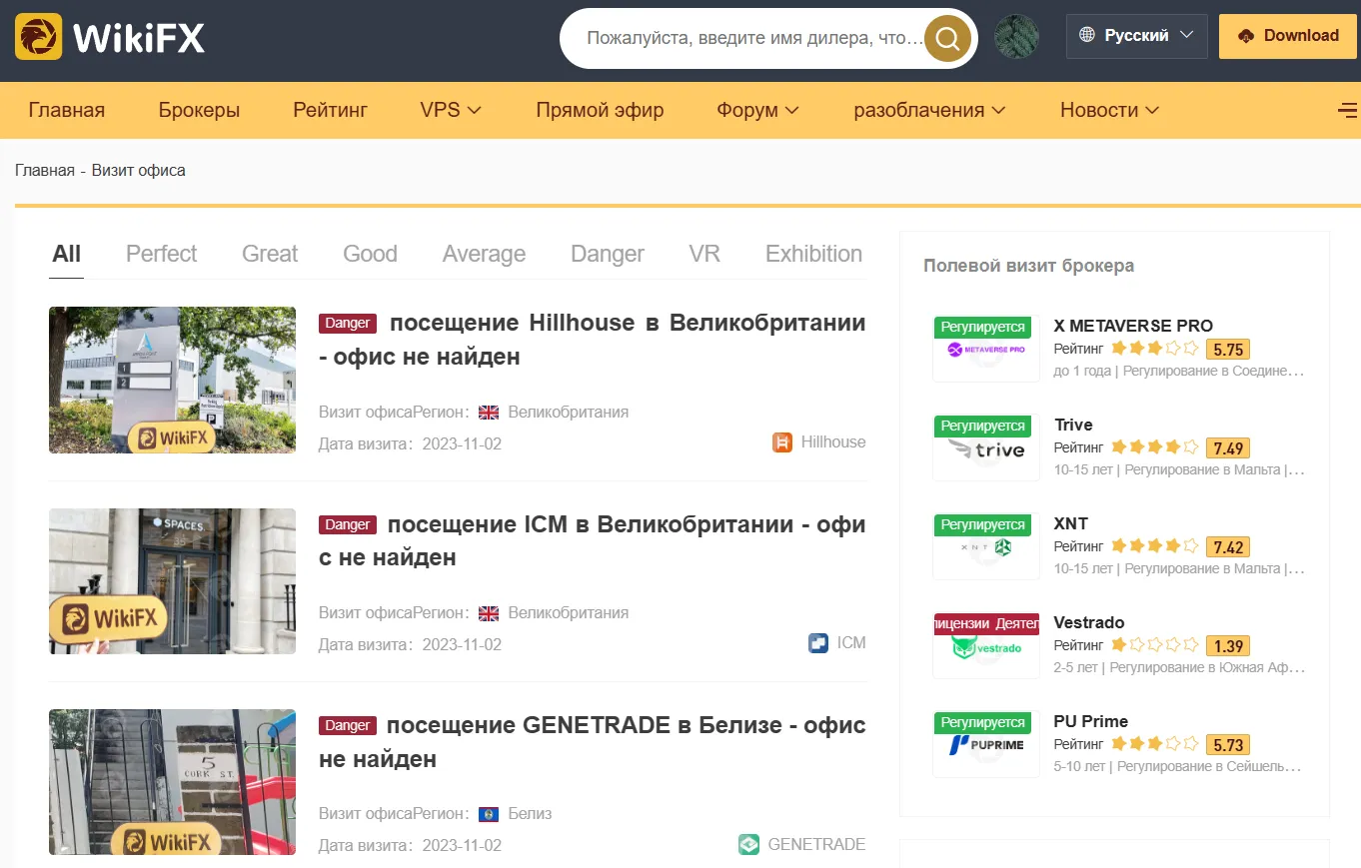
Task: Open the ICM office visit article title
Action: [x=593, y=540]
